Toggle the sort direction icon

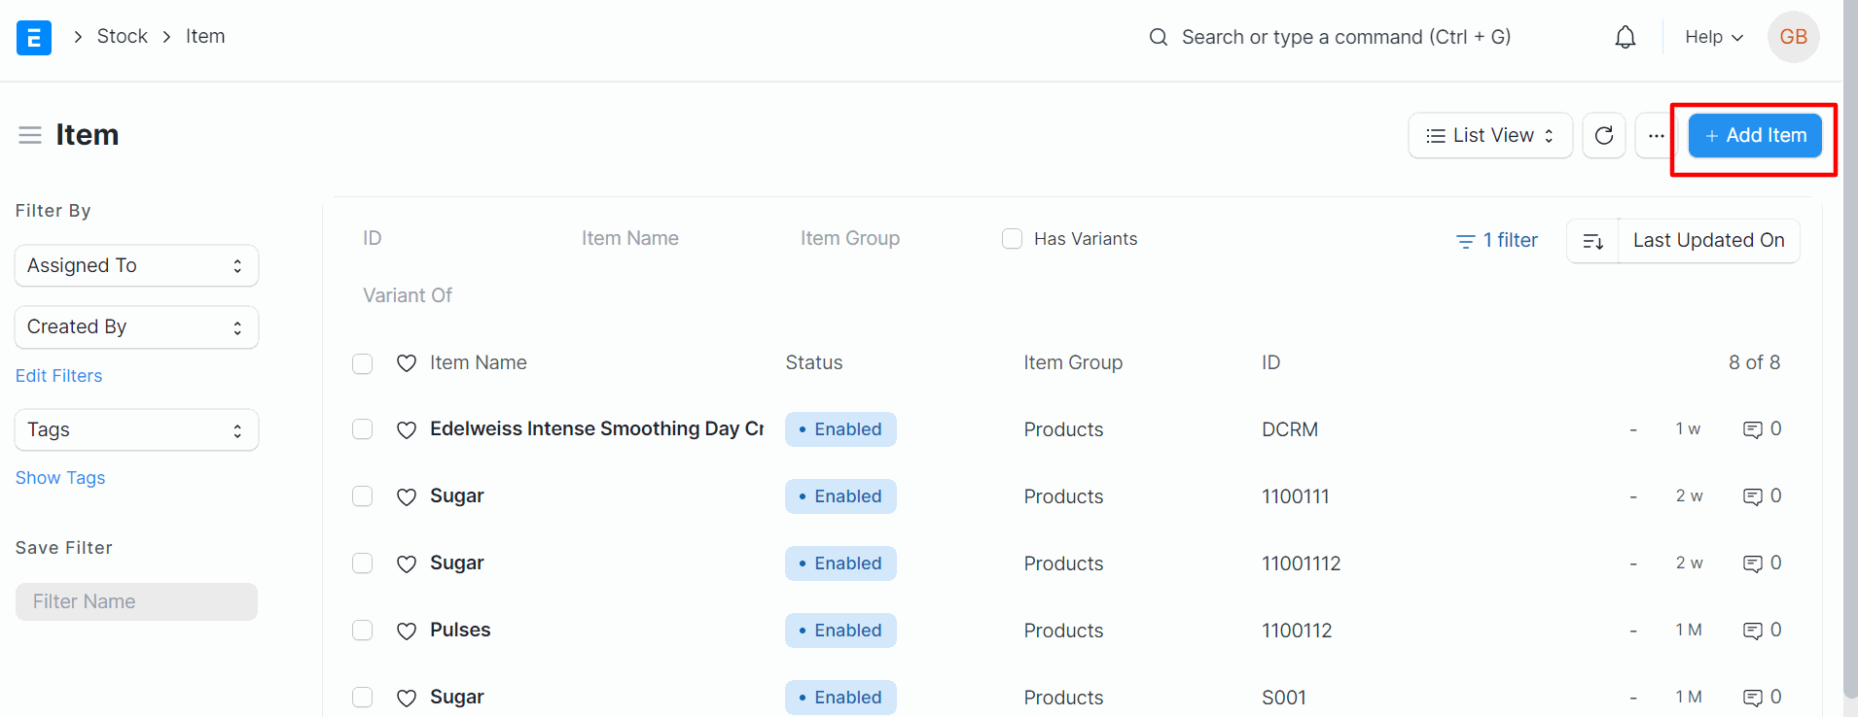pyautogui.click(x=1592, y=241)
